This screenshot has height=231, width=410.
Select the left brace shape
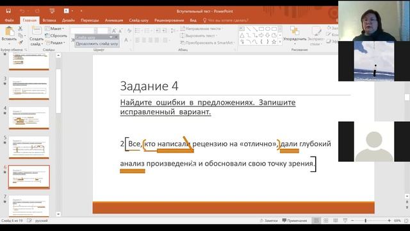(x=261, y=42)
